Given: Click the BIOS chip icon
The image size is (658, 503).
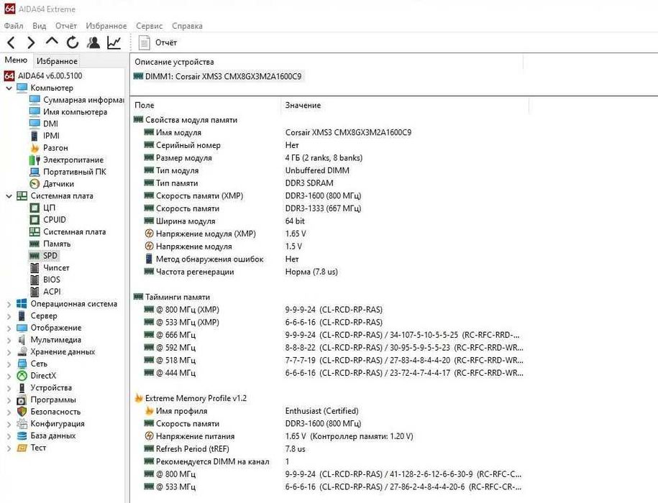Looking at the screenshot, I should click(35, 280).
